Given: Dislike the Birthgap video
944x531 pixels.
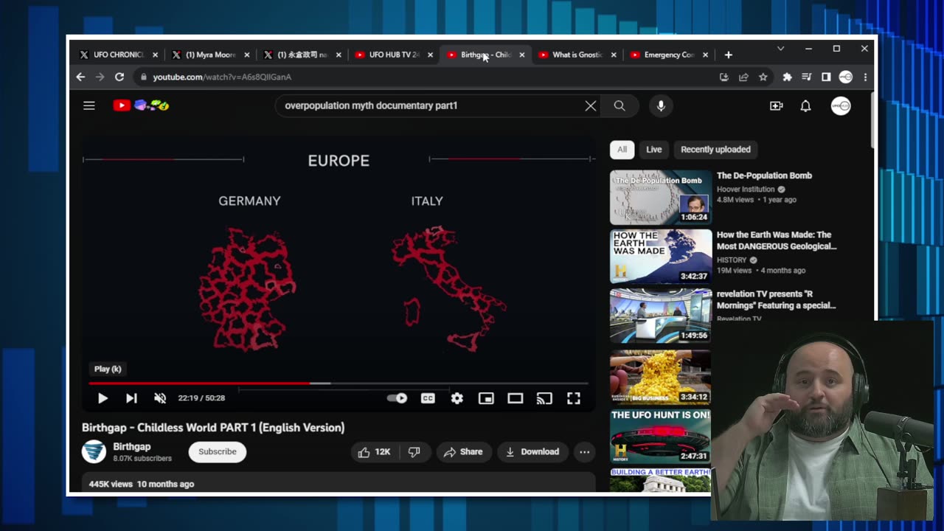Looking at the screenshot, I should coord(414,452).
